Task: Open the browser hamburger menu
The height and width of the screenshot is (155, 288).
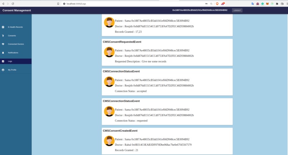Action: coord(287,4)
